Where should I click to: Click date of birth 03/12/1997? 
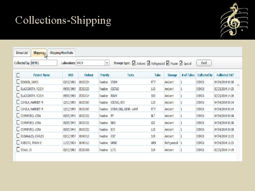(69, 136)
